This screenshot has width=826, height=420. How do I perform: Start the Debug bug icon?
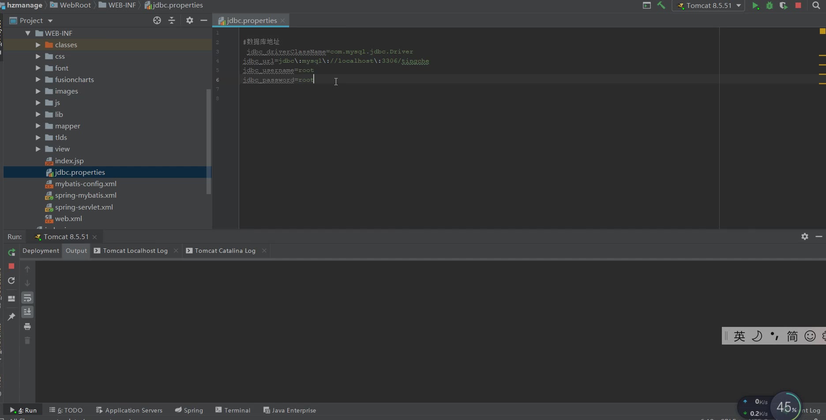click(x=770, y=6)
